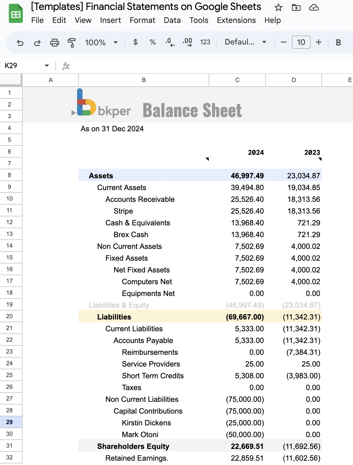
Task: Format selection as currency
Action: (x=135, y=42)
